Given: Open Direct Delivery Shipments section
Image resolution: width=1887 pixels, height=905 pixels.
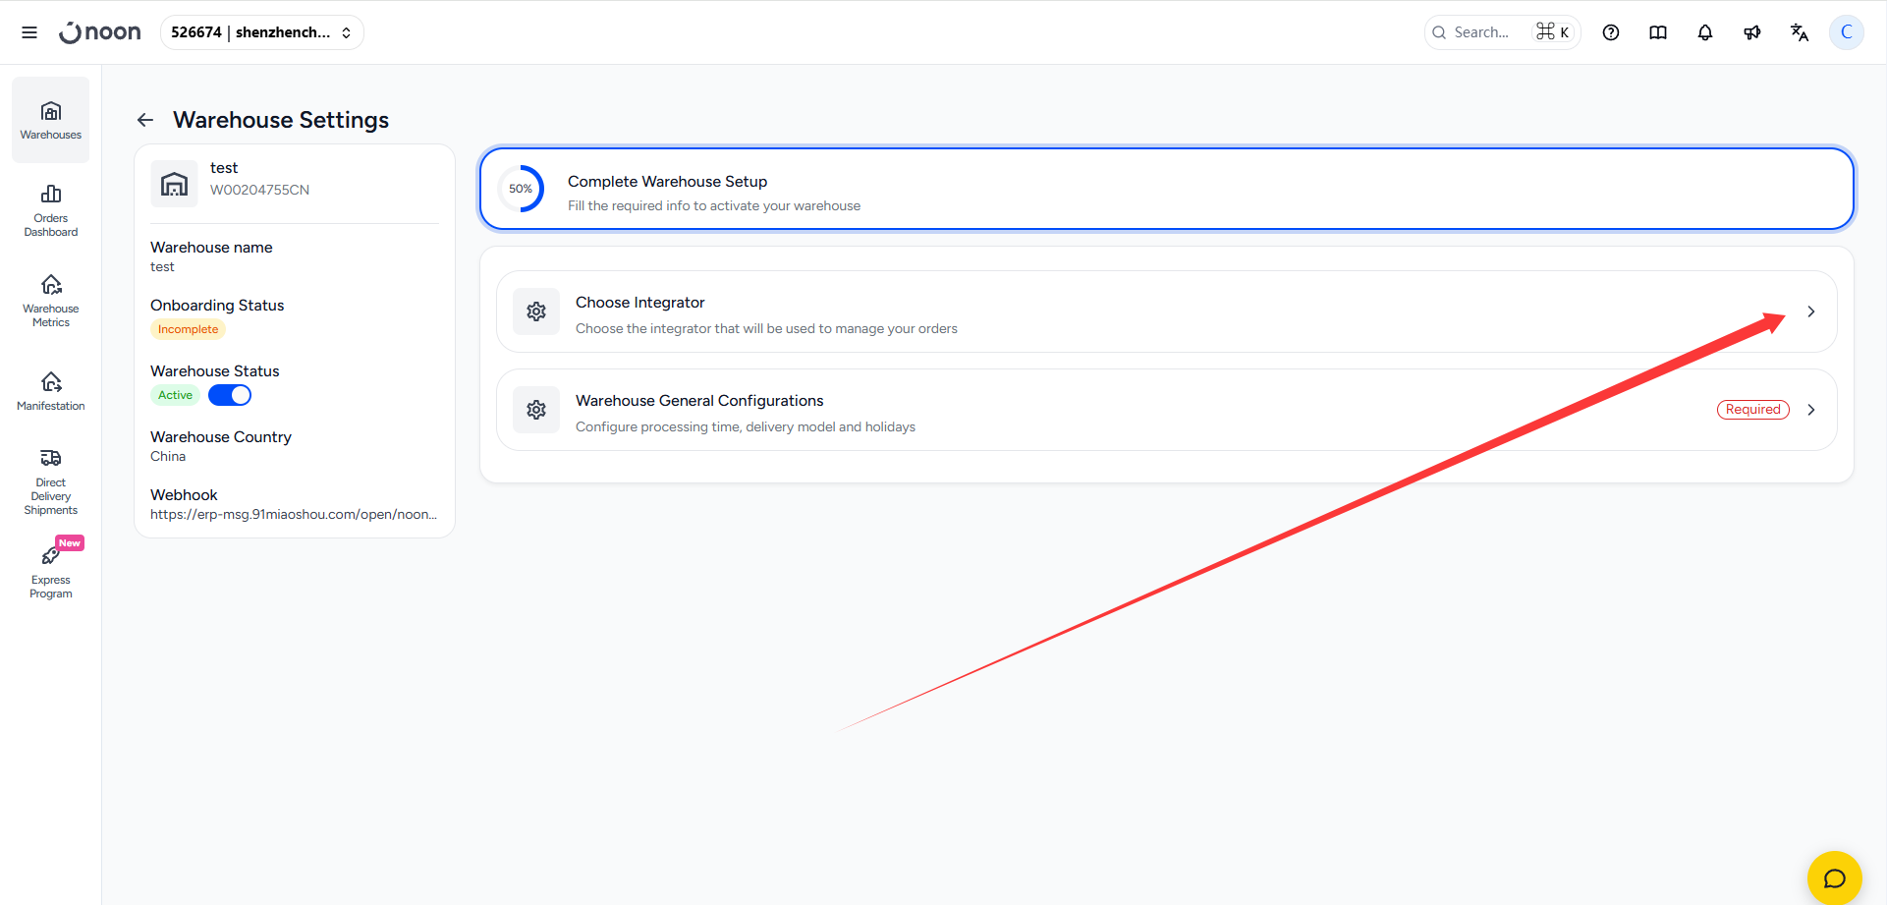Looking at the screenshot, I should [51, 481].
